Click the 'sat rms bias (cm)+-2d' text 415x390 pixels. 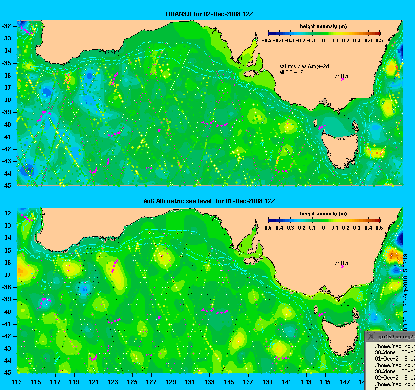[x=304, y=67]
